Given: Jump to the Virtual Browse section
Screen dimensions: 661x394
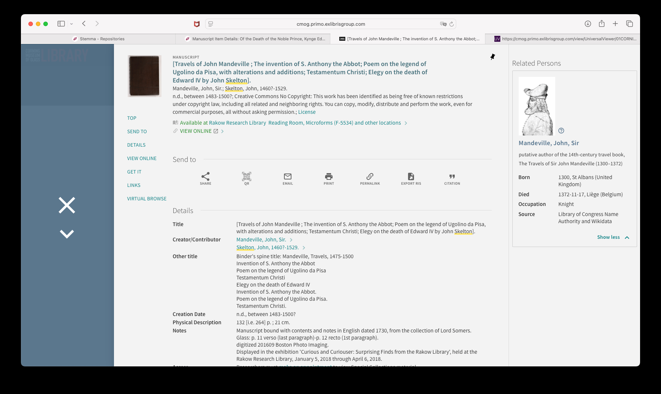Looking at the screenshot, I should 146,198.
